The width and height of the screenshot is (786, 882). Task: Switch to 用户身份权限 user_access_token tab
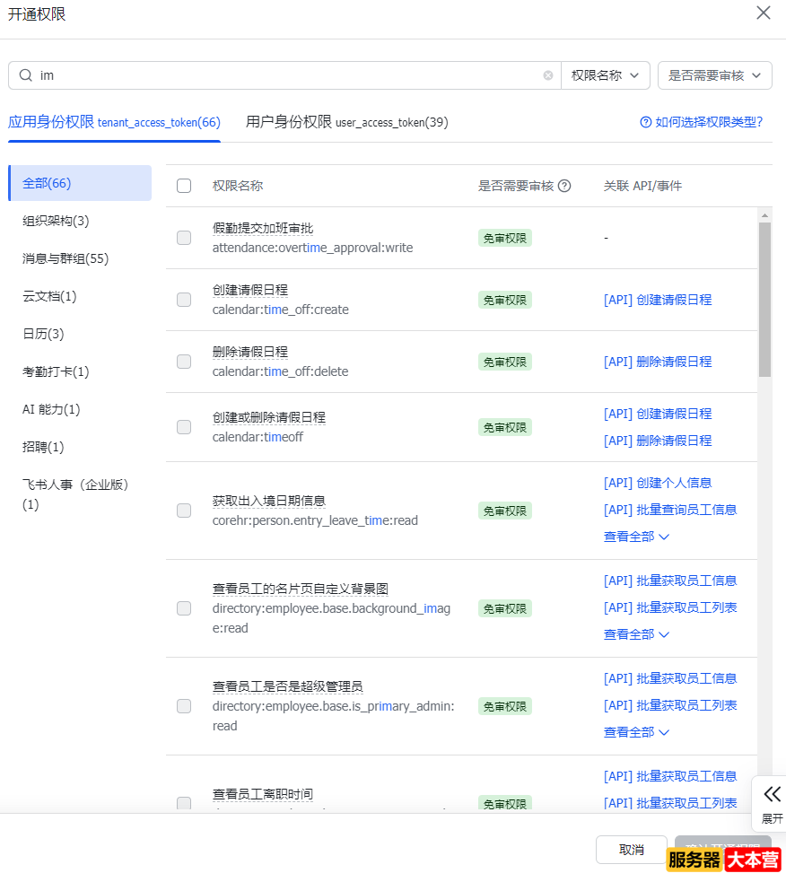pyautogui.click(x=346, y=122)
